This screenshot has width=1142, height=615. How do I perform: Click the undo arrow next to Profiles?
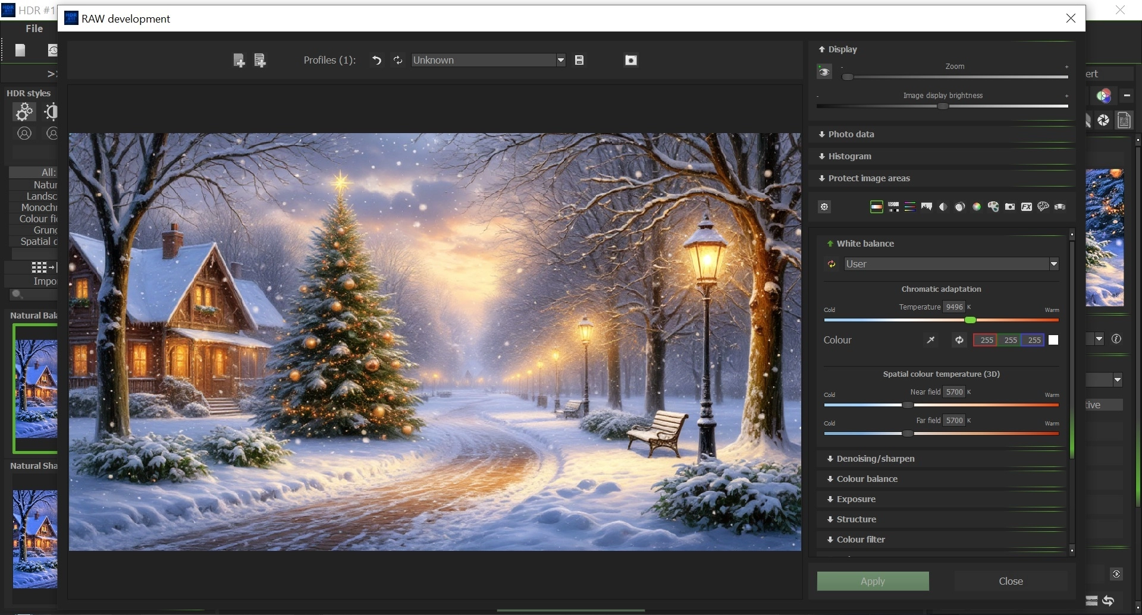pos(377,60)
